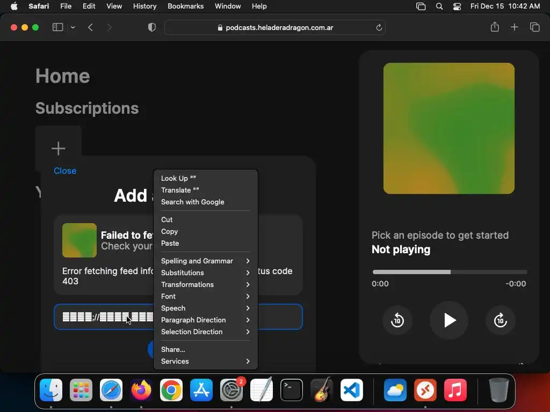Click the playback progress slider
This screenshot has width=550, height=412.
[x=450, y=272]
